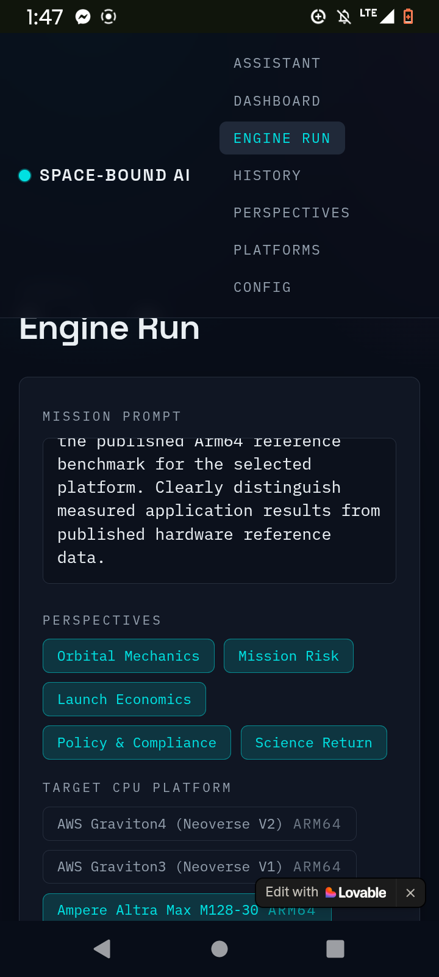Tap the Messenger notification icon
Viewport: 439px width, 977px height.
pos(83,16)
